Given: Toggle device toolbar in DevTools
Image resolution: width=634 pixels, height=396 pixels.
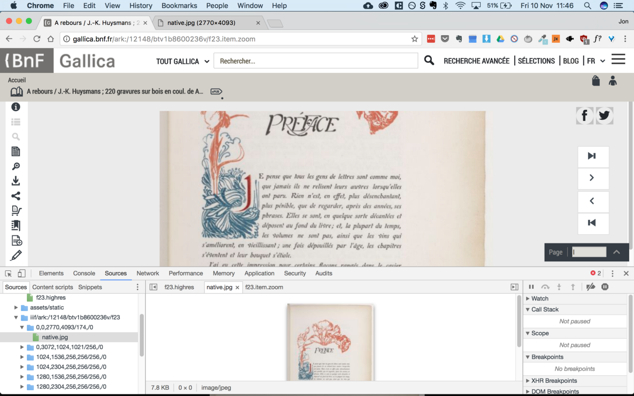Looking at the screenshot, I should (x=22, y=274).
